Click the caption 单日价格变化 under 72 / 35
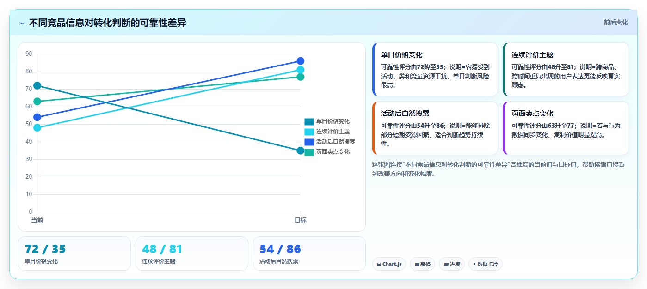Image resolution: width=647 pixels, height=289 pixels. [42, 261]
